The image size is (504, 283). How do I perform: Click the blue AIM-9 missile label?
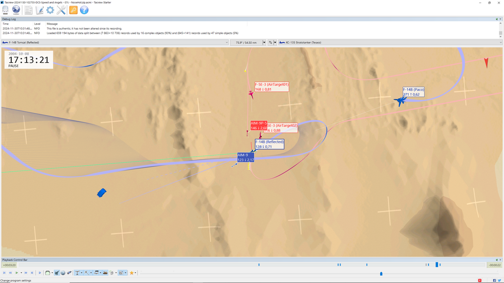[x=245, y=158]
